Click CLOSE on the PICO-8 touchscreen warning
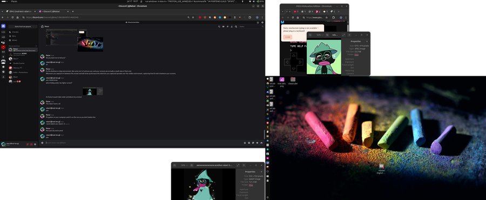The width and height of the screenshot is (486, 200). [288, 37]
